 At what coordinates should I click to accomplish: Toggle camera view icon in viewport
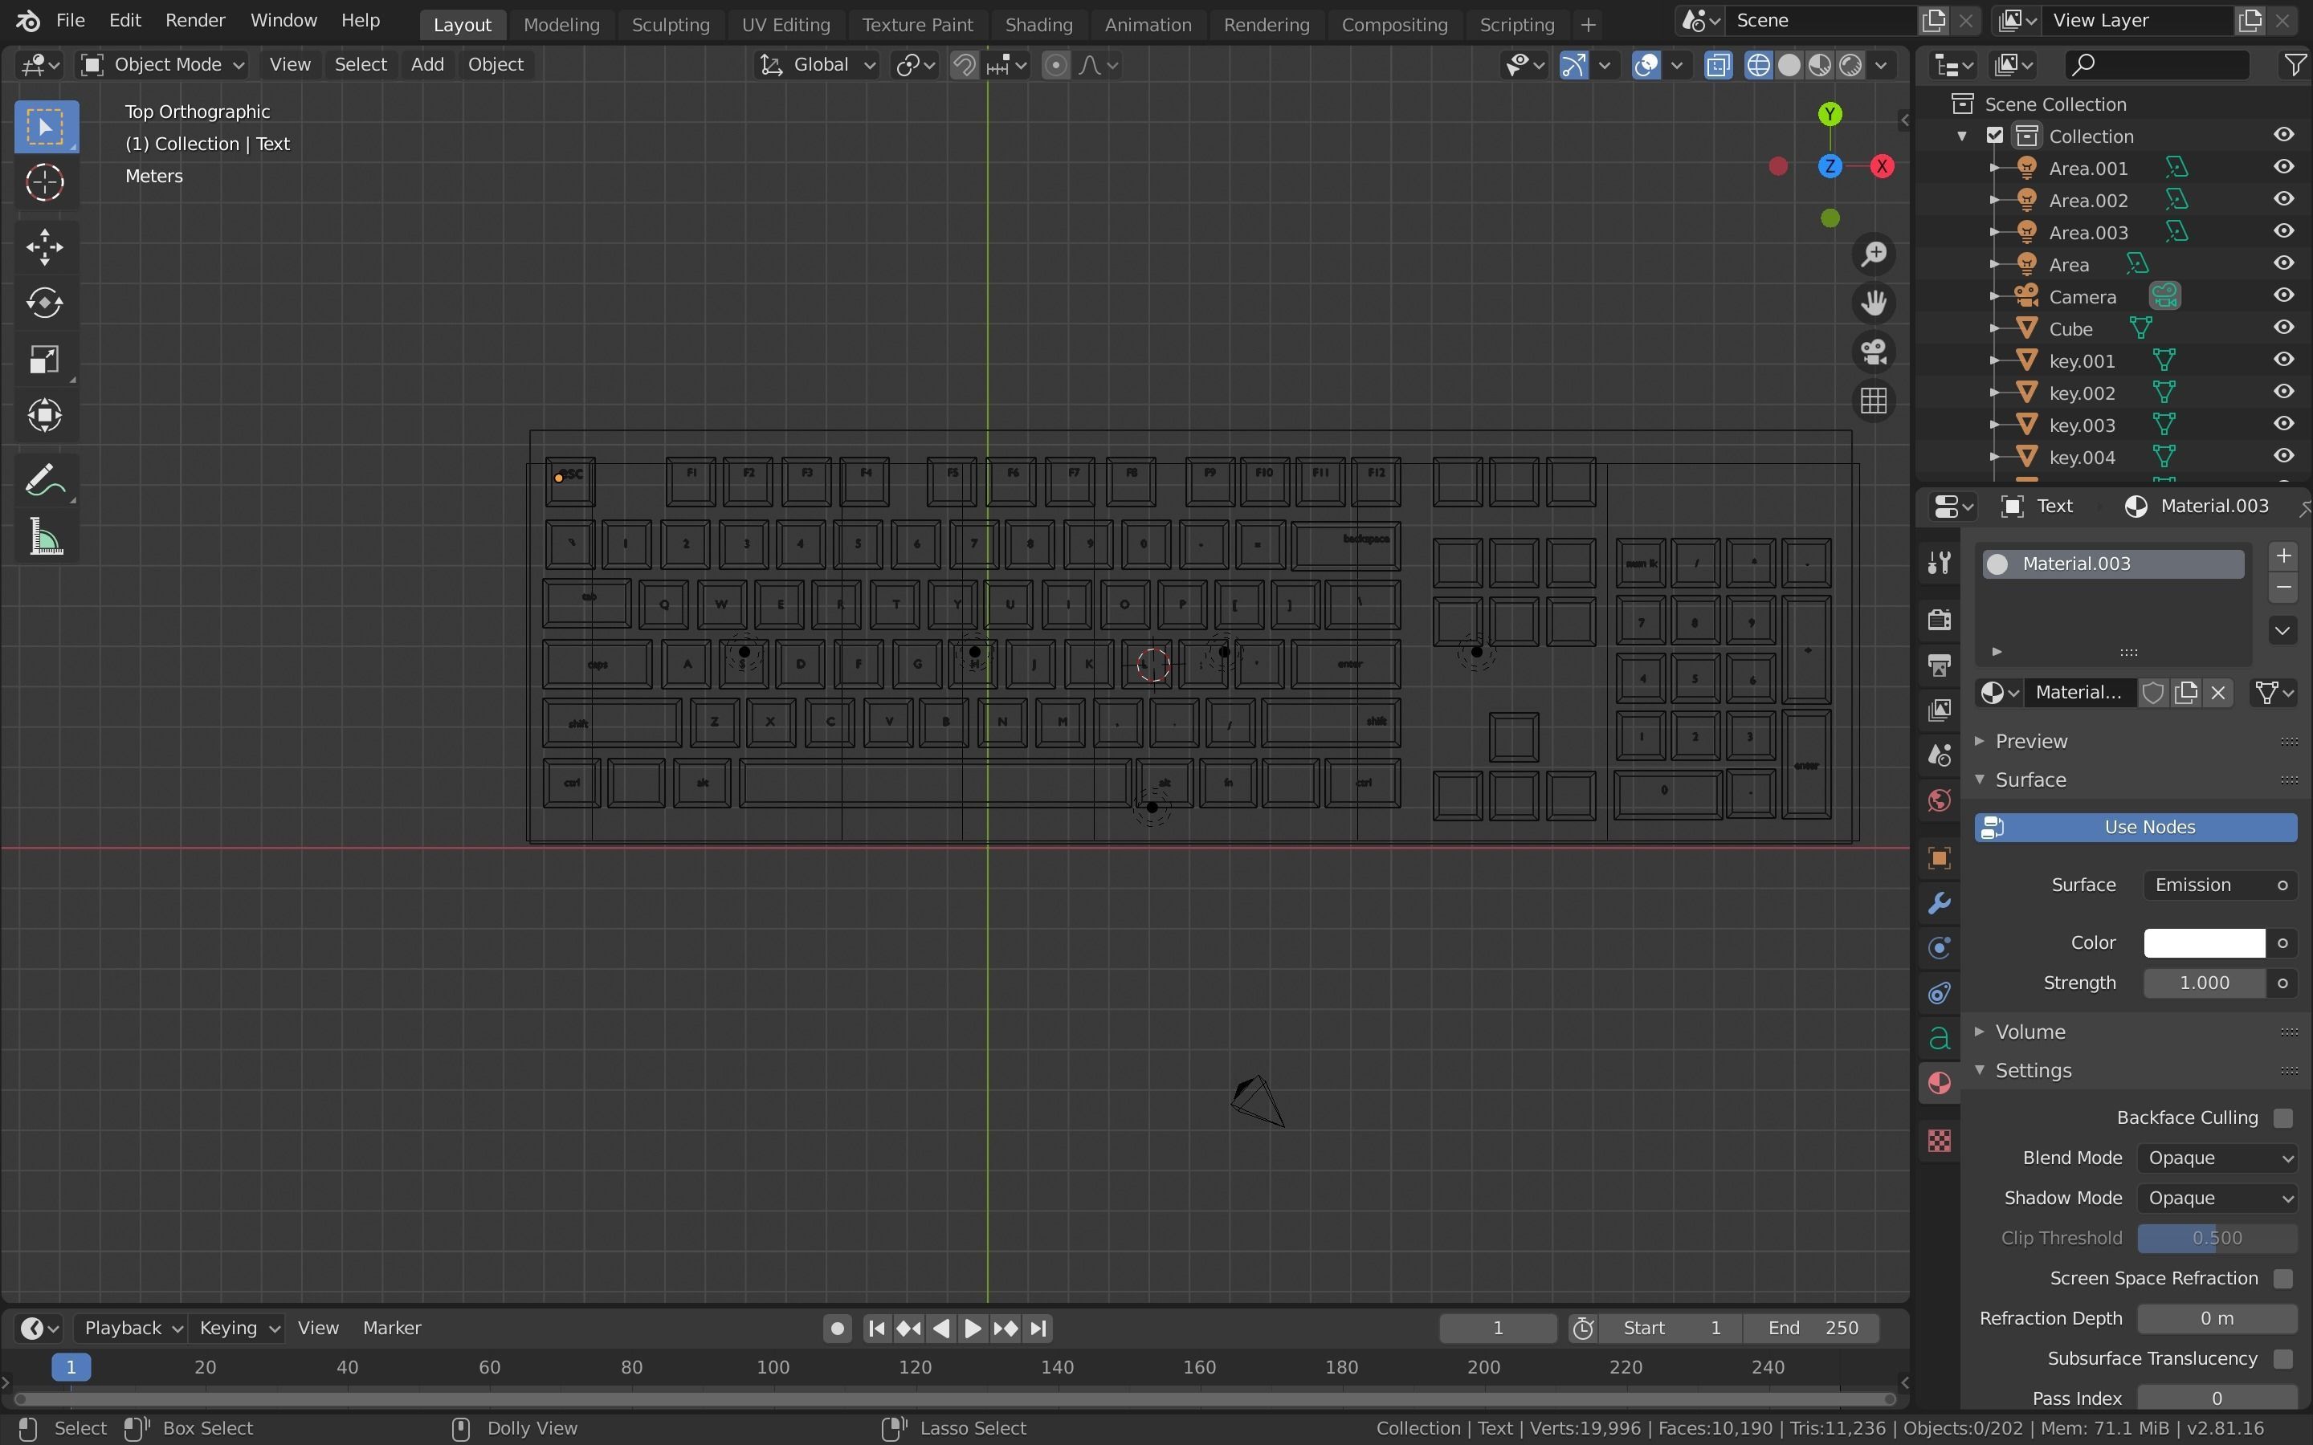point(1874,352)
